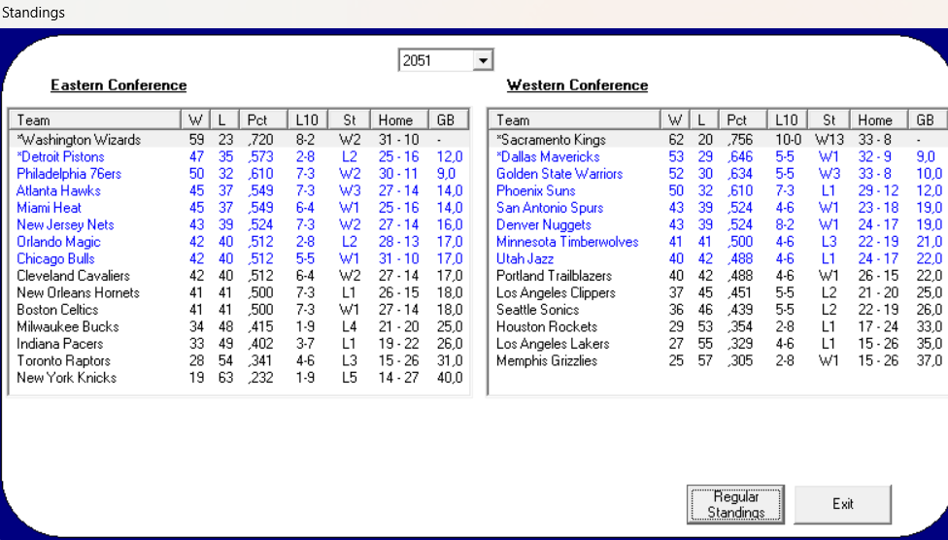Select the New York Knicks row

click(239, 378)
